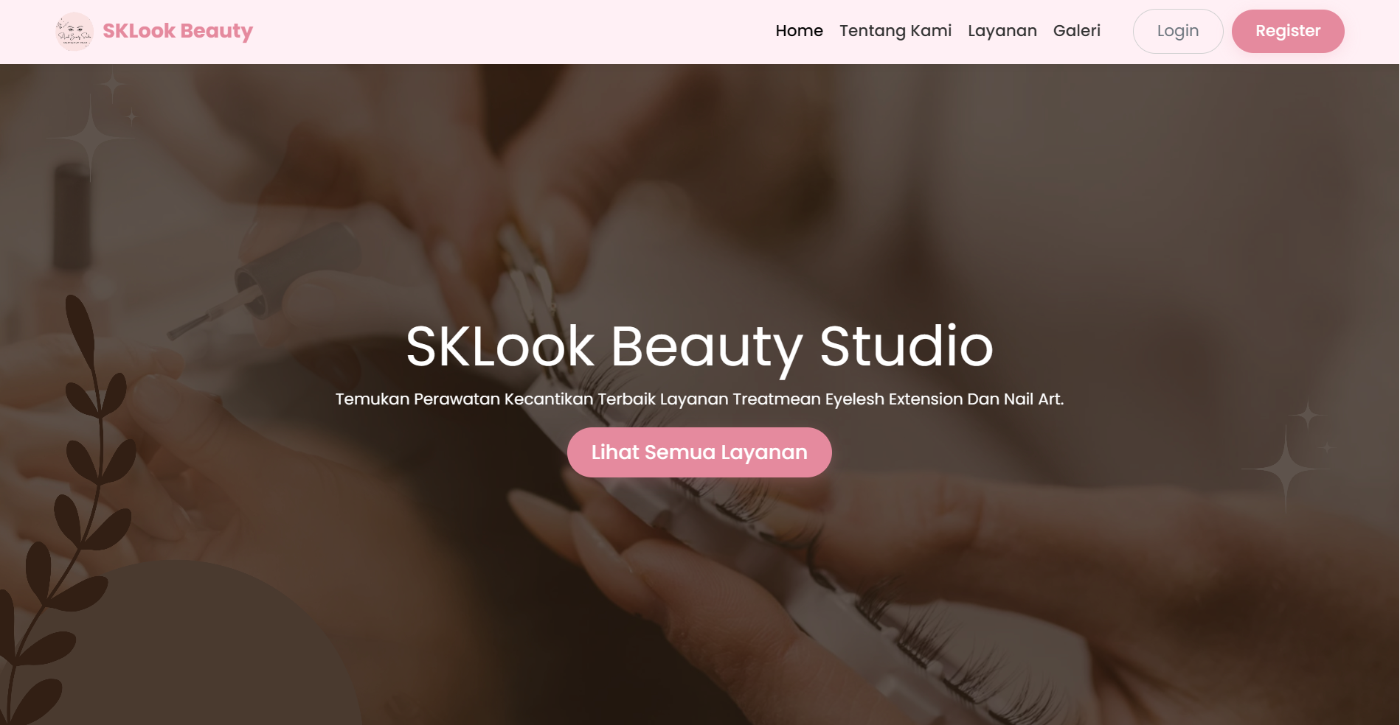Open the Galeri navigation link
This screenshot has width=1400, height=725.
(1077, 31)
